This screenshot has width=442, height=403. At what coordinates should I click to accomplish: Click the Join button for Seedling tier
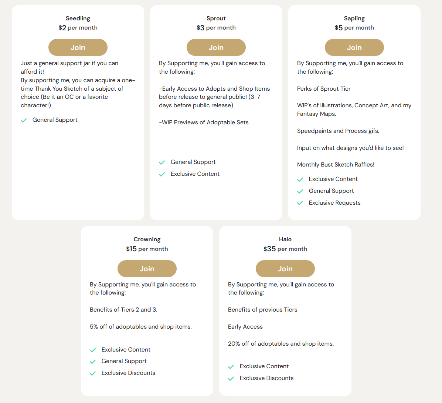pos(78,47)
